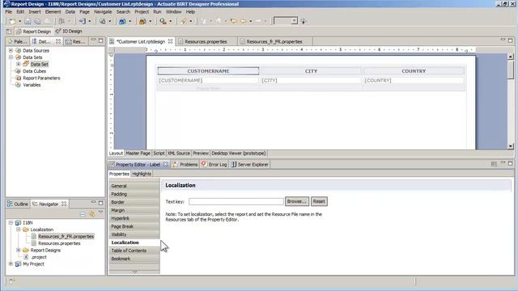Switch to the Resources.properties editor tab
The image size is (518, 291).
pyautogui.click(x=206, y=41)
